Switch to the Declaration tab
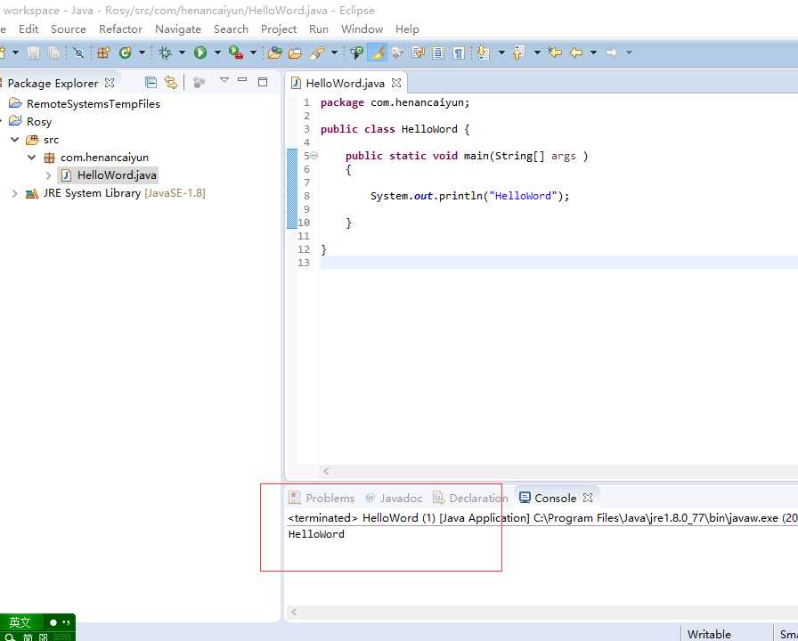The width and height of the screenshot is (798, 641). 471,498
